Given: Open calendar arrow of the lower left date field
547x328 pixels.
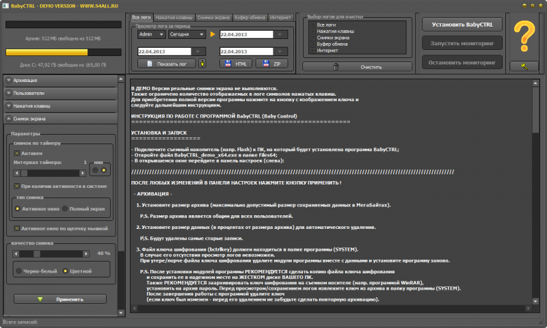Looking at the screenshot, I should (x=198, y=51).
